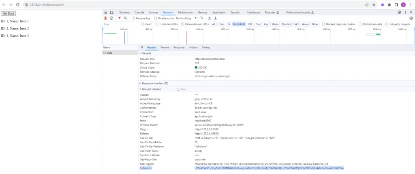Enable Disable cache checkbox

coord(156,18)
